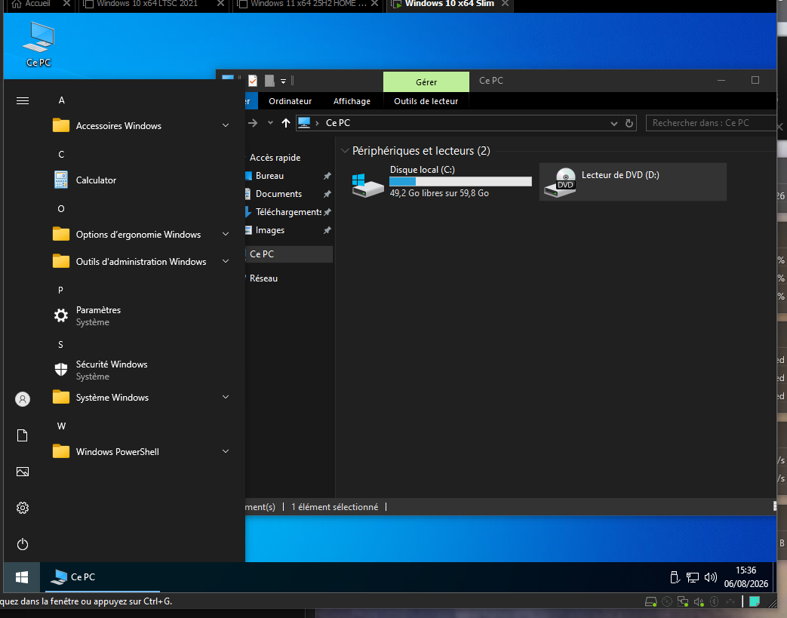Open Customize Quick Access Toolbar dropdown
787x618 pixels.
283,81
